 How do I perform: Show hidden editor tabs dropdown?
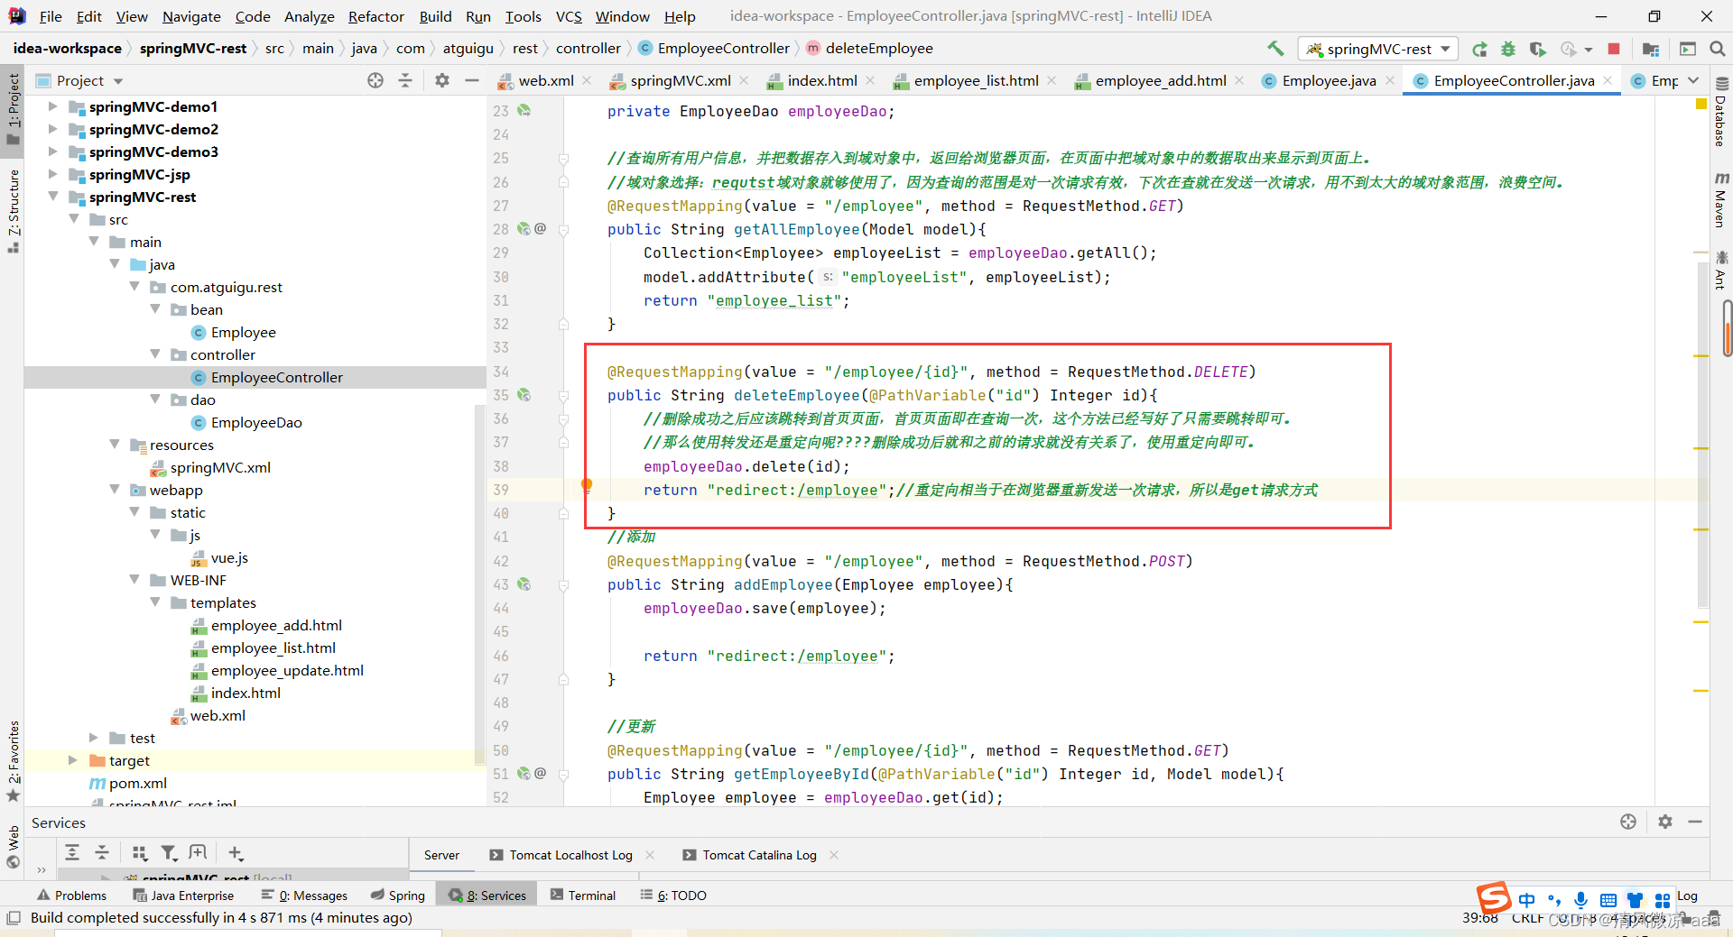tap(1693, 80)
